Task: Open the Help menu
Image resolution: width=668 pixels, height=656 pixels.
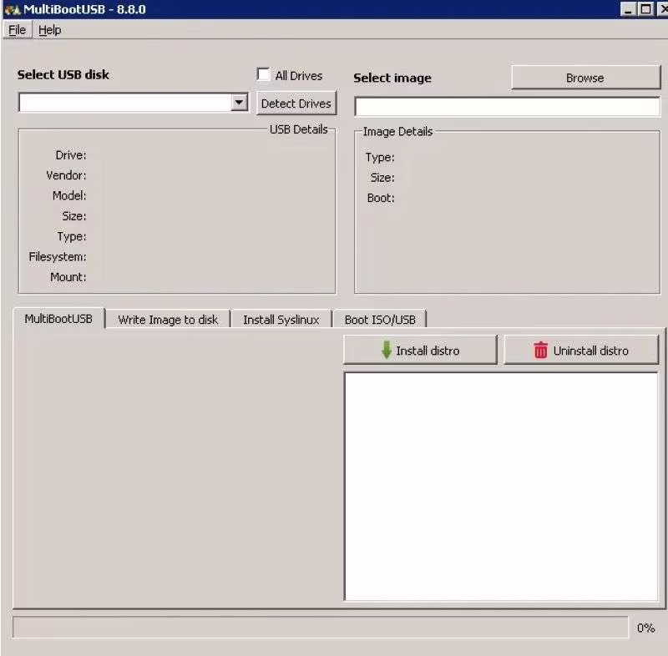Action: [x=49, y=30]
